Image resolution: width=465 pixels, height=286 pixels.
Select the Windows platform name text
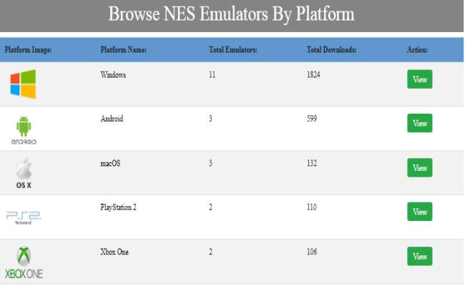pos(113,74)
